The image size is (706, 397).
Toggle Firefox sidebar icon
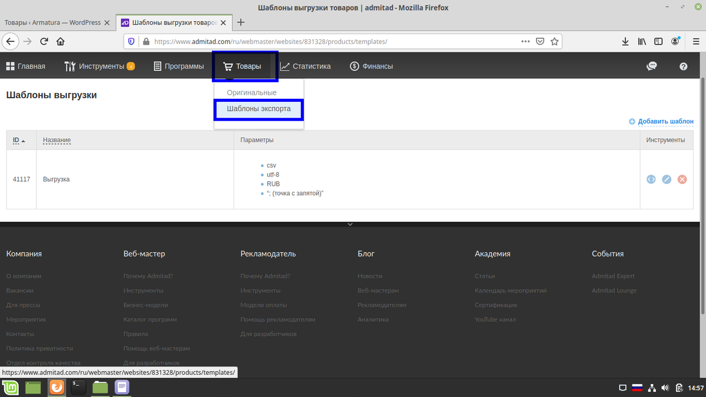click(659, 41)
